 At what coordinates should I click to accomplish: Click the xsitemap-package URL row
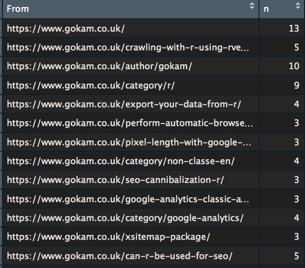108,237
